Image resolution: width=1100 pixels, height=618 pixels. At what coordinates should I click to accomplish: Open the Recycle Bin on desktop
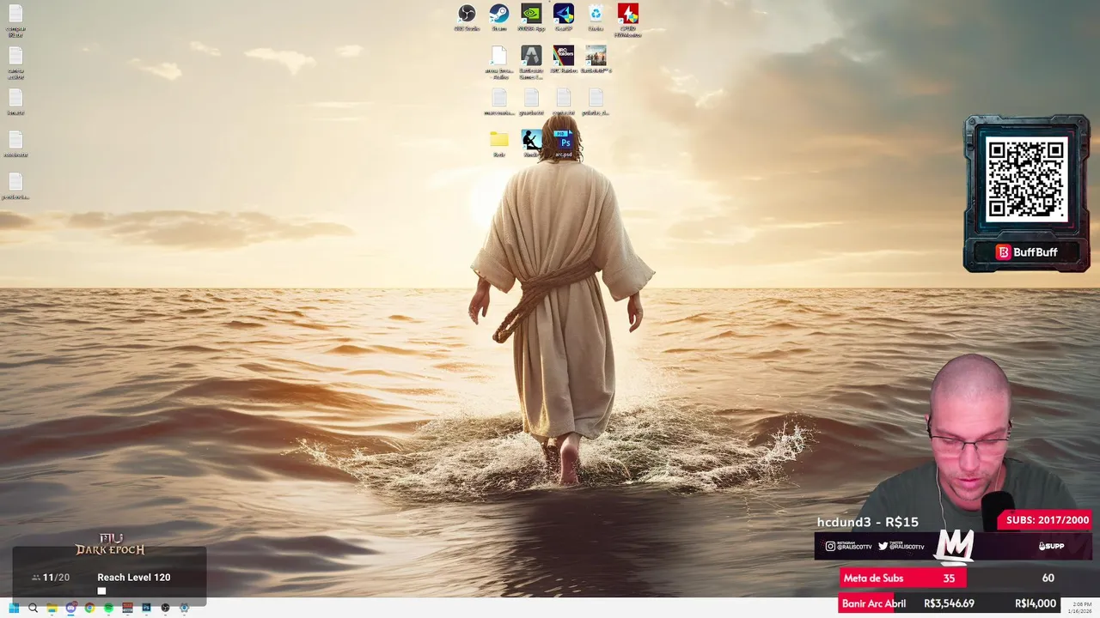pos(596,17)
